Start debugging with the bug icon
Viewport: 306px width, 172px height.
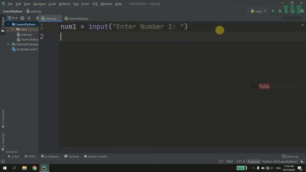[x=280, y=11]
